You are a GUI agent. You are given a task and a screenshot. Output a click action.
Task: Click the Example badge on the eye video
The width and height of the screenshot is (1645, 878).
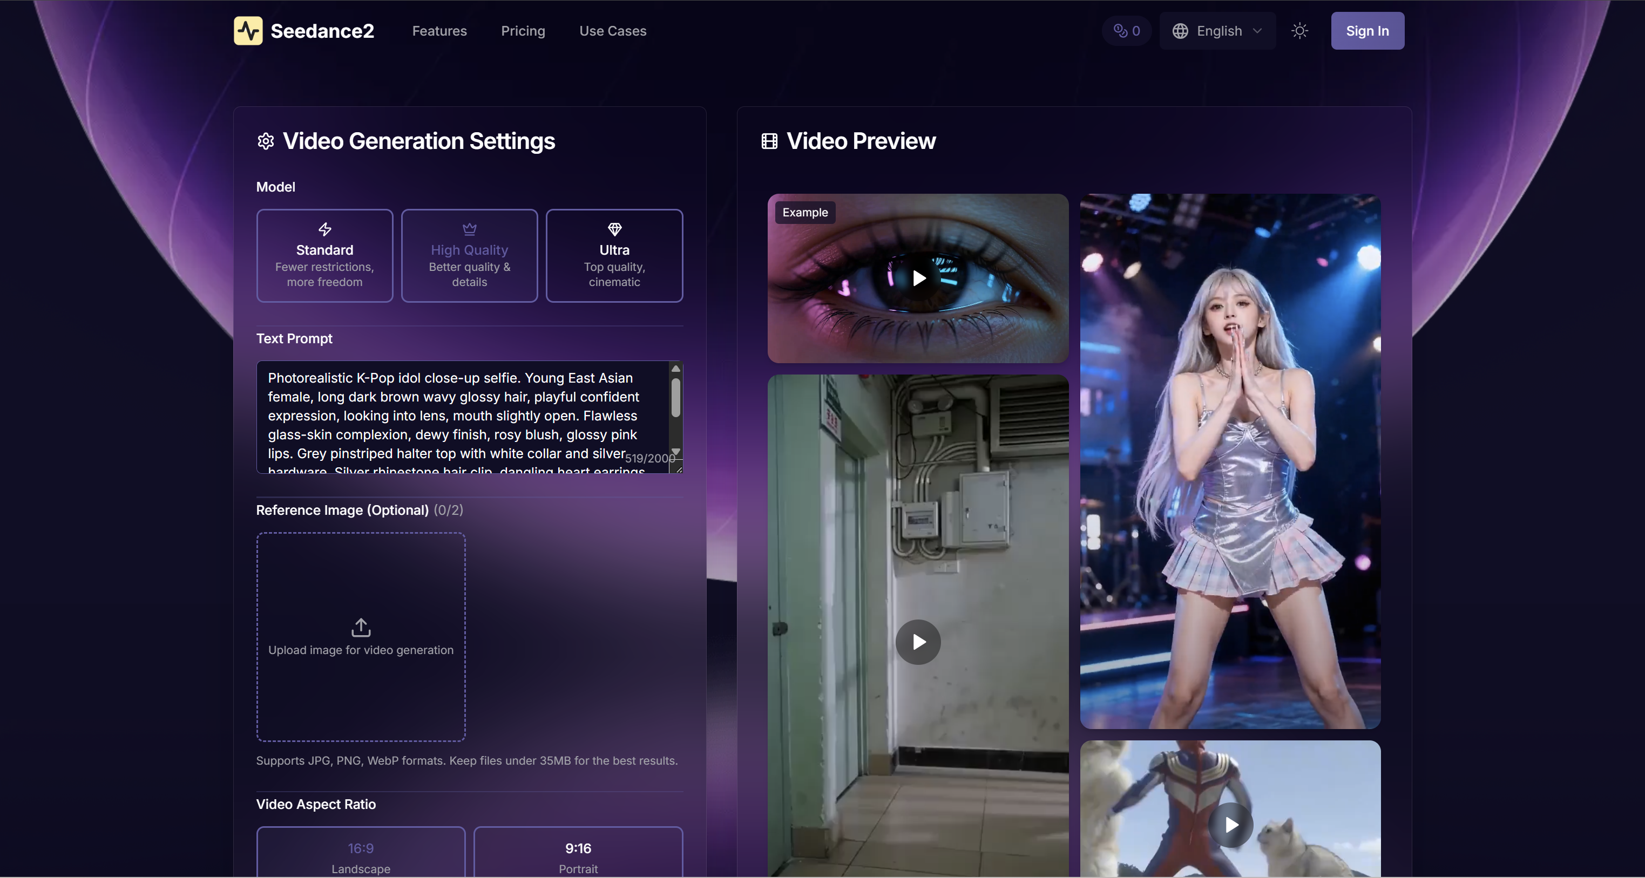pyautogui.click(x=804, y=213)
